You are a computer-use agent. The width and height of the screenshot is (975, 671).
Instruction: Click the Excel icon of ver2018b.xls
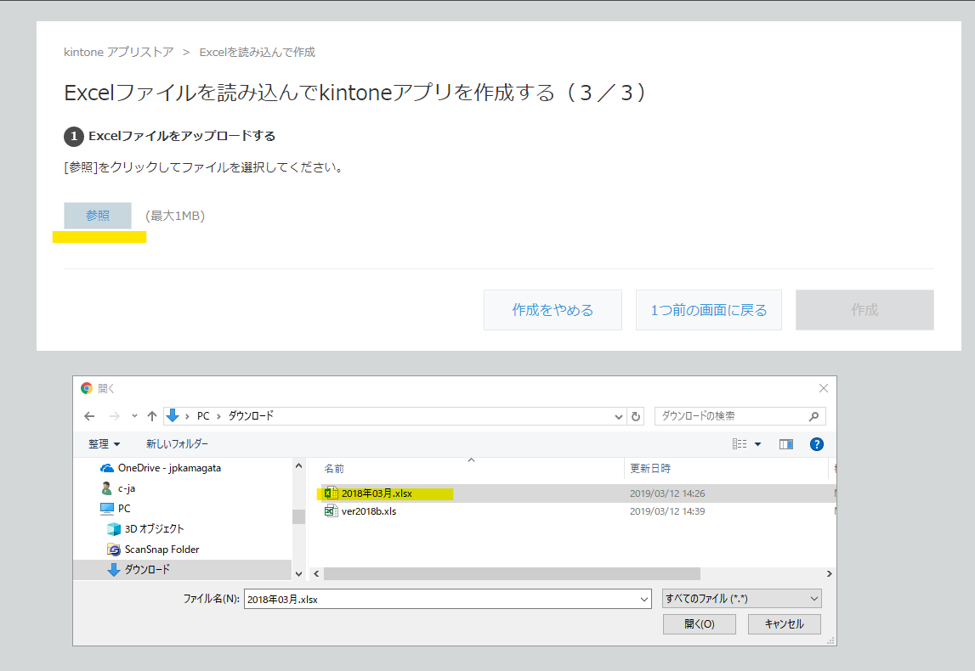point(332,511)
